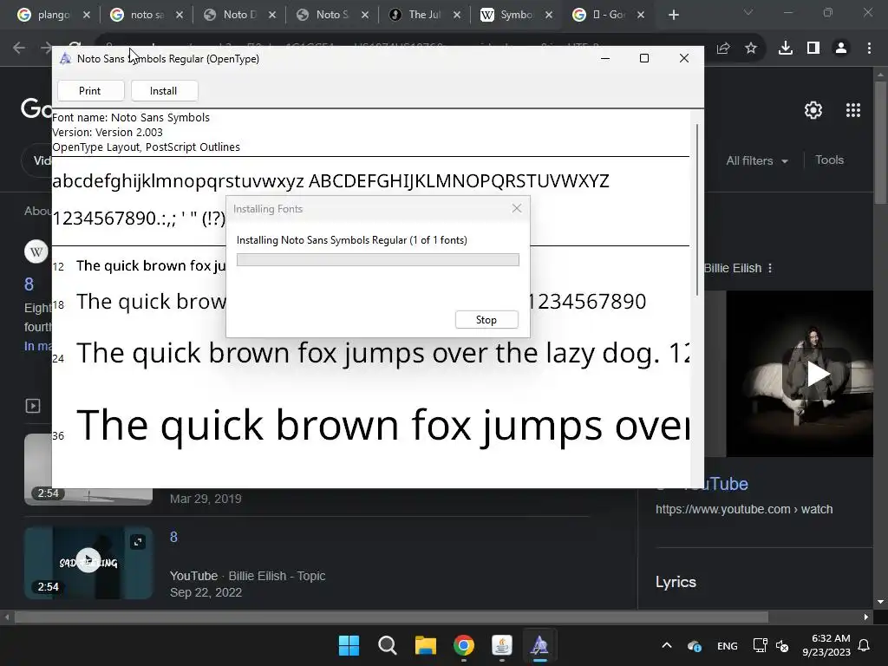Toggle Chrome side panel icon
The image size is (888, 666).
coord(813,49)
